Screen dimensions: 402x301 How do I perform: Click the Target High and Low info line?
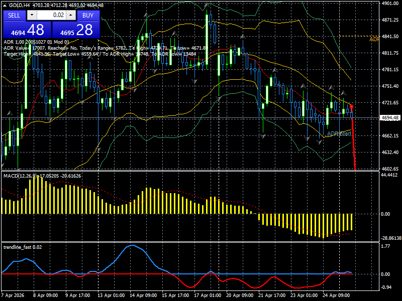tap(99, 54)
